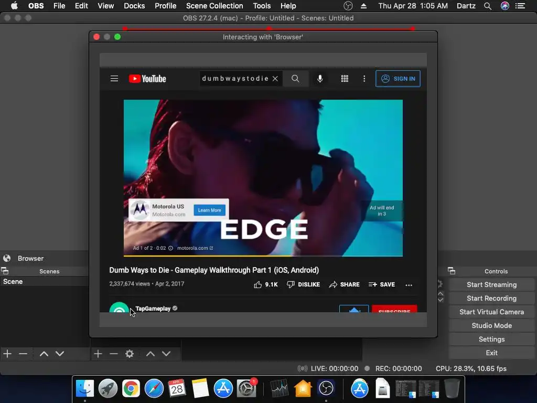The height and width of the screenshot is (403, 537).
Task: Click Start Recording
Action: tap(491, 299)
